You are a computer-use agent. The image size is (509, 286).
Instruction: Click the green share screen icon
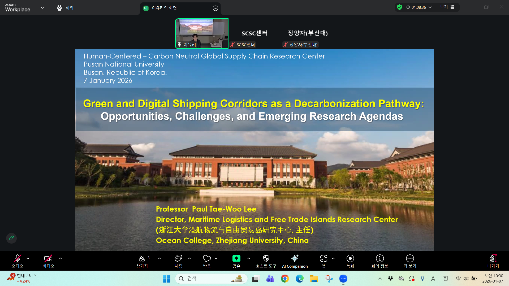pos(236,258)
